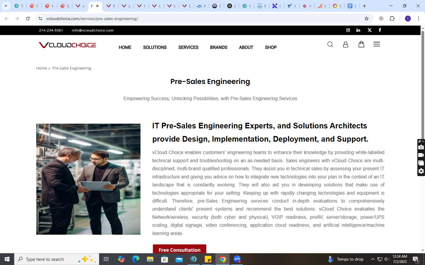Click the site search magnifier icon
This screenshot has width=425, height=265.
[x=330, y=44]
